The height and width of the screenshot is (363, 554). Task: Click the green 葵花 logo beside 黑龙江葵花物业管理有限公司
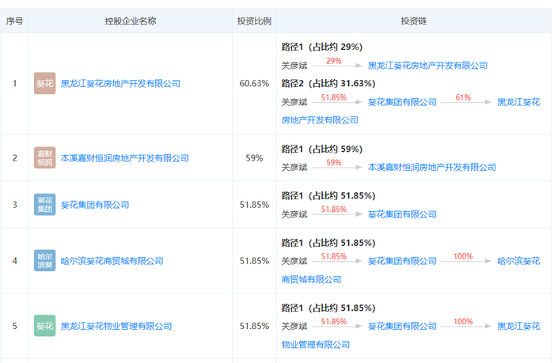click(45, 326)
